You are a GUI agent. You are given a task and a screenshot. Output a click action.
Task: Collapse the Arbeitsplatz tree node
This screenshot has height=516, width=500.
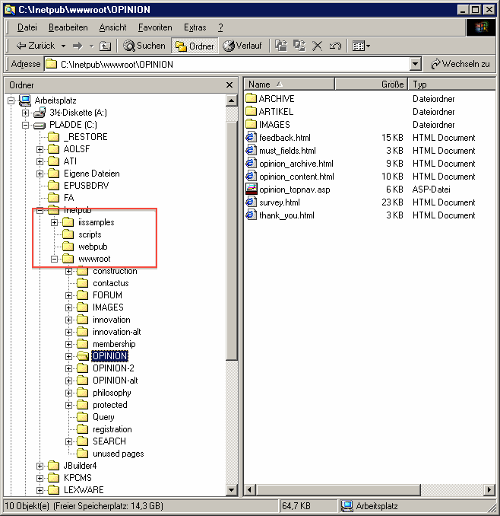[x=11, y=100]
